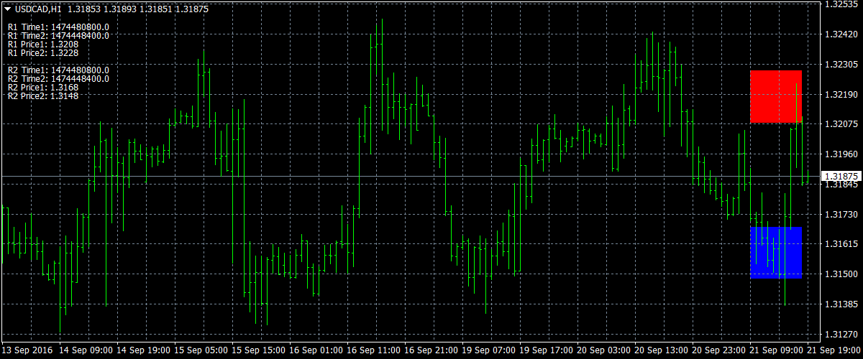Click the 1.31500 price axis label
The height and width of the screenshot is (359, 863).
840,274
